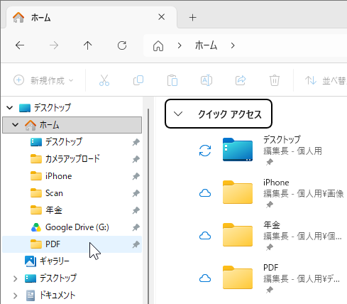This screenshot has width=347, height=304.
Task: Open Google Drive (G:) in sidebar
Action: pos(72,227)
